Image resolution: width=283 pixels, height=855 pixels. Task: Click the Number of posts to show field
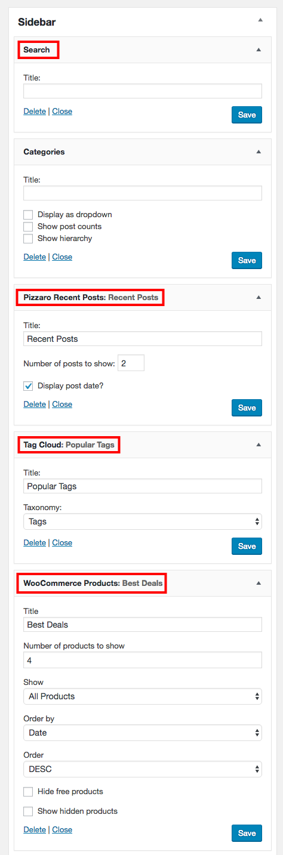(x=131, y=363)
